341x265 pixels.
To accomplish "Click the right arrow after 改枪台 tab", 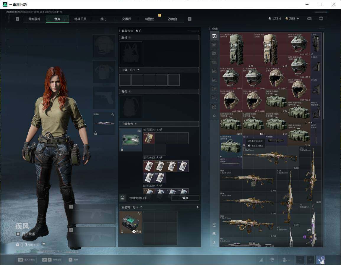I will [189, 19].
